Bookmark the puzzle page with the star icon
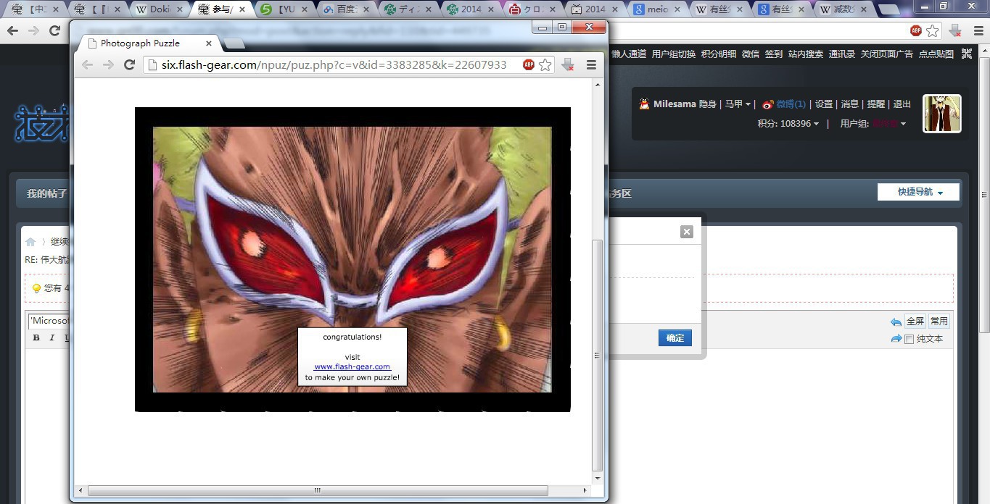The image size is (990, 504). click(x=545, y=65)
